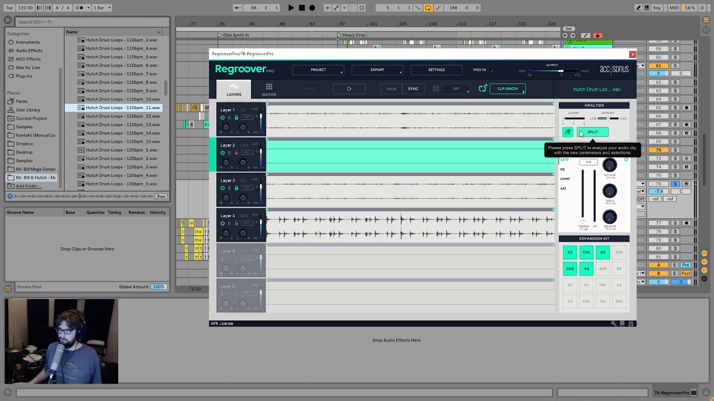Click the Ableton Stop button
Image resolution: width=714 pixels, height=401 pixels.
click(302, 8)
